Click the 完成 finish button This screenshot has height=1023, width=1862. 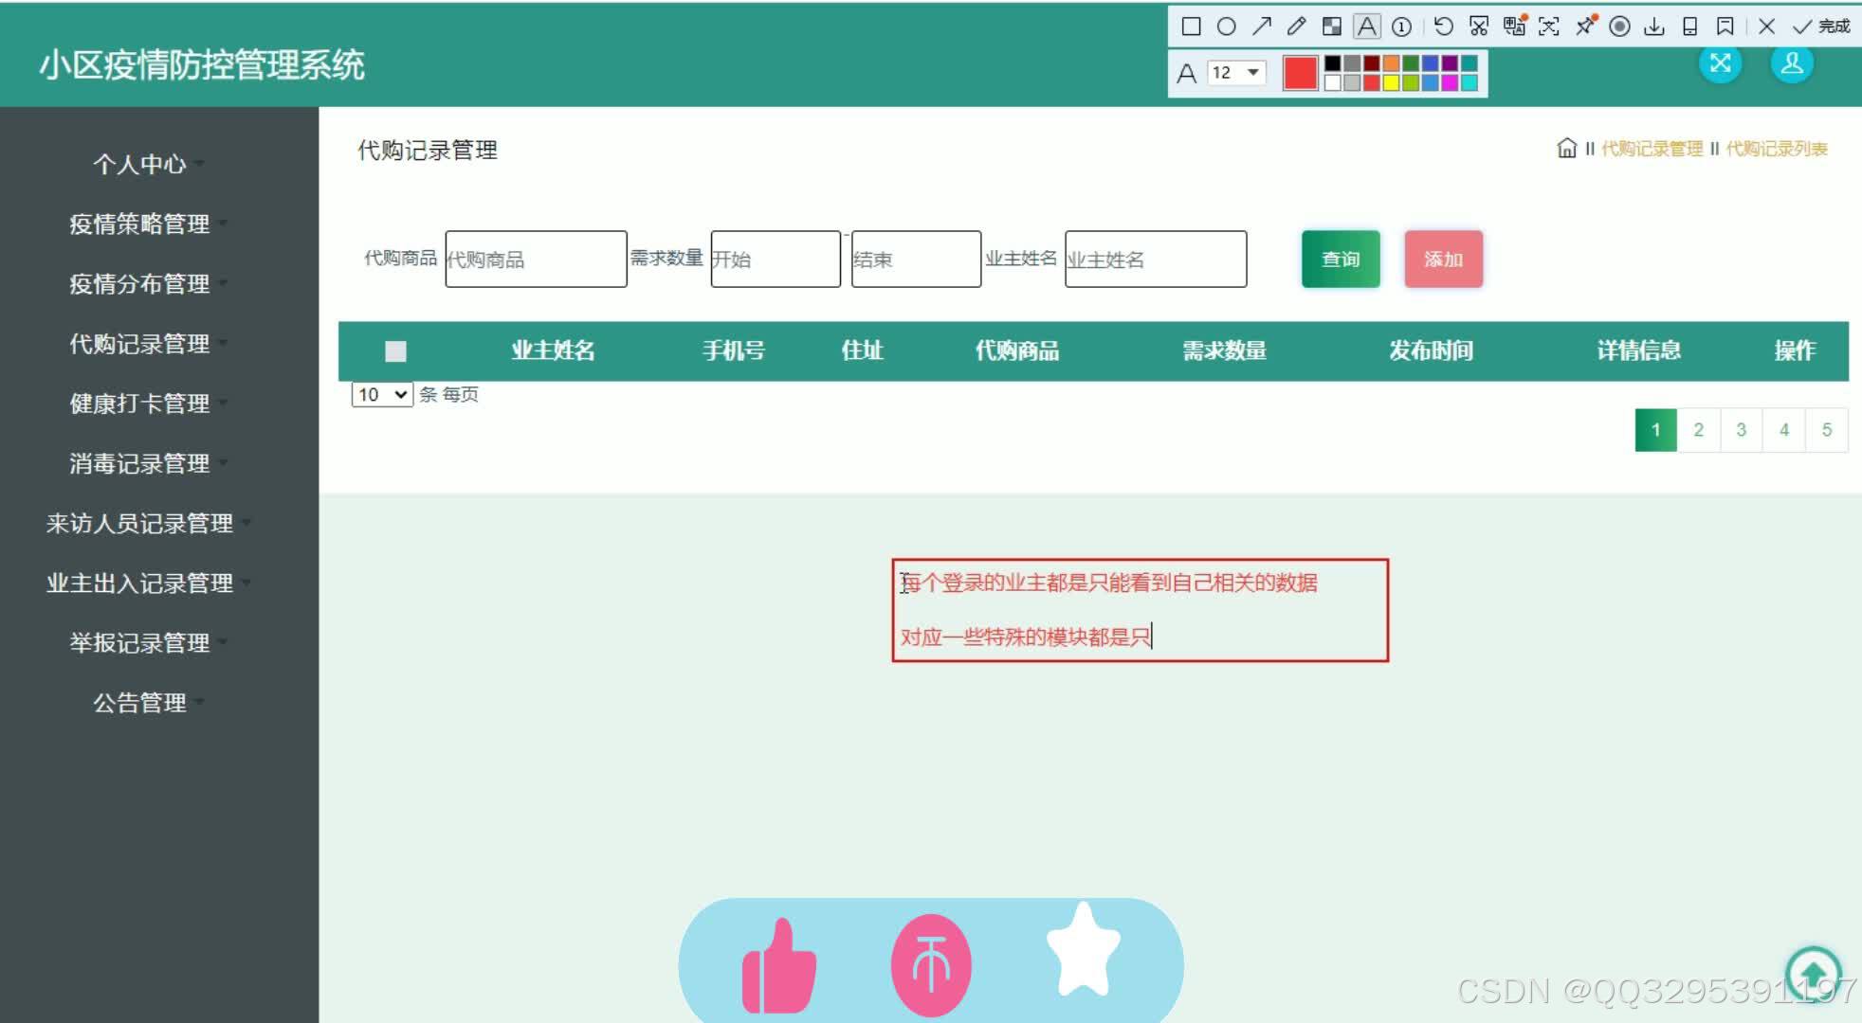click(x=1822, y=27)
